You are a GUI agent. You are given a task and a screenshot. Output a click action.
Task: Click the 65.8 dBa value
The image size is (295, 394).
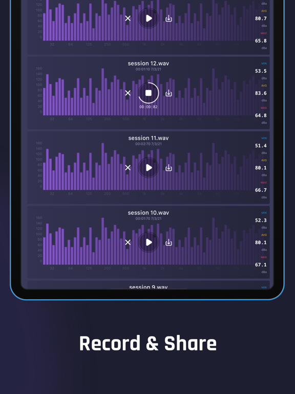pos(261,41)
